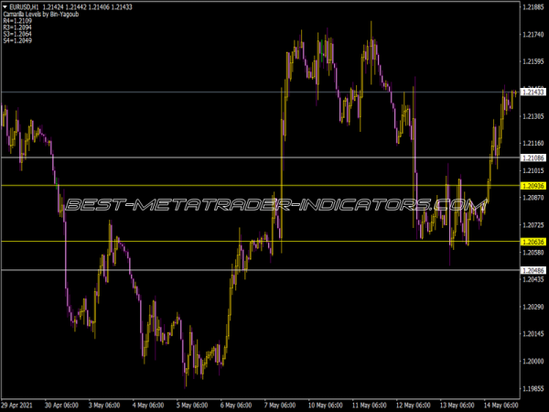
Task: Click the 29 Apr 2021 date label
Action: [x=20, y=404]
